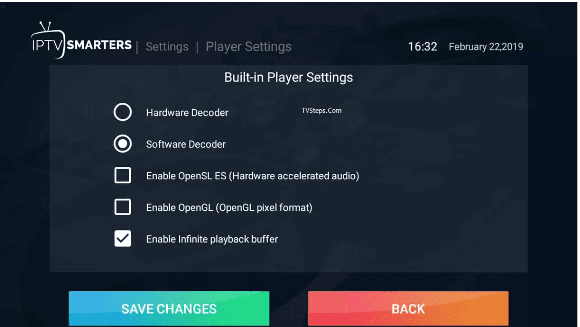Screen dimensions: 580x327
Task: Select the Software Decoder radio button
Action: (x=123, y=144)
